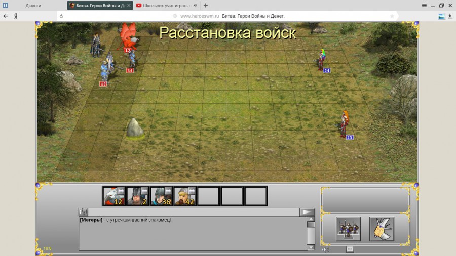
Task: Start battle with the sword-in-fist button
Action: (382, 229)
